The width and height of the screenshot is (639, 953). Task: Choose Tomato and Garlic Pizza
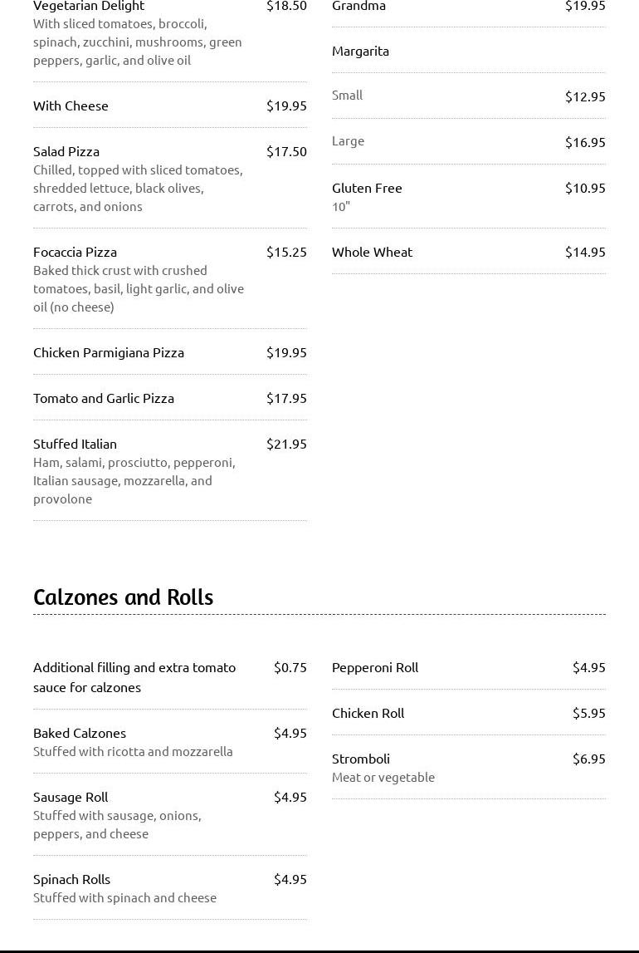click(104, 398)
